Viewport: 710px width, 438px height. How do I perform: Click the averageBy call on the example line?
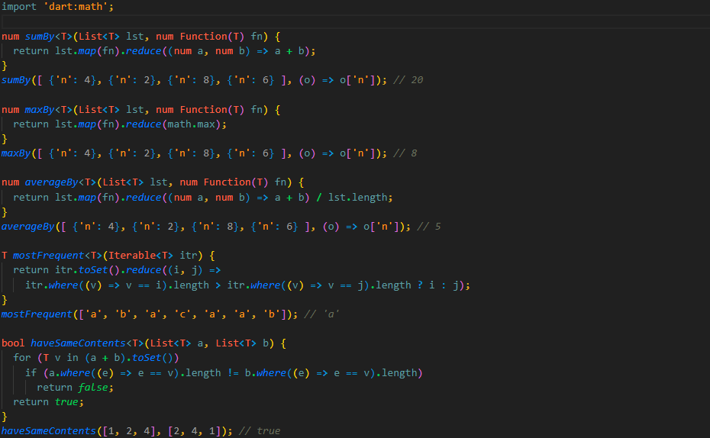(x=28, y=227)
